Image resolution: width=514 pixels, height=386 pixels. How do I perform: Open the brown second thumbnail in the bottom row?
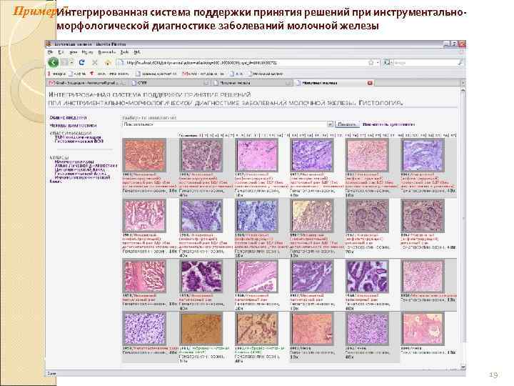(201, 329)
